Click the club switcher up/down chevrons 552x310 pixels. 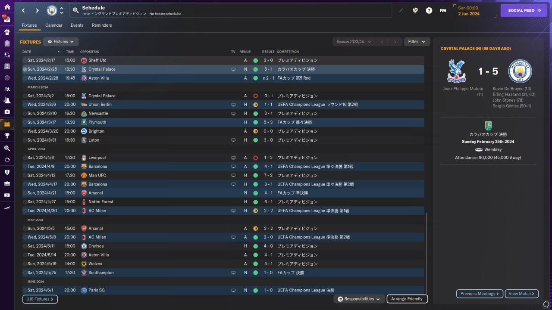(62, 10)
